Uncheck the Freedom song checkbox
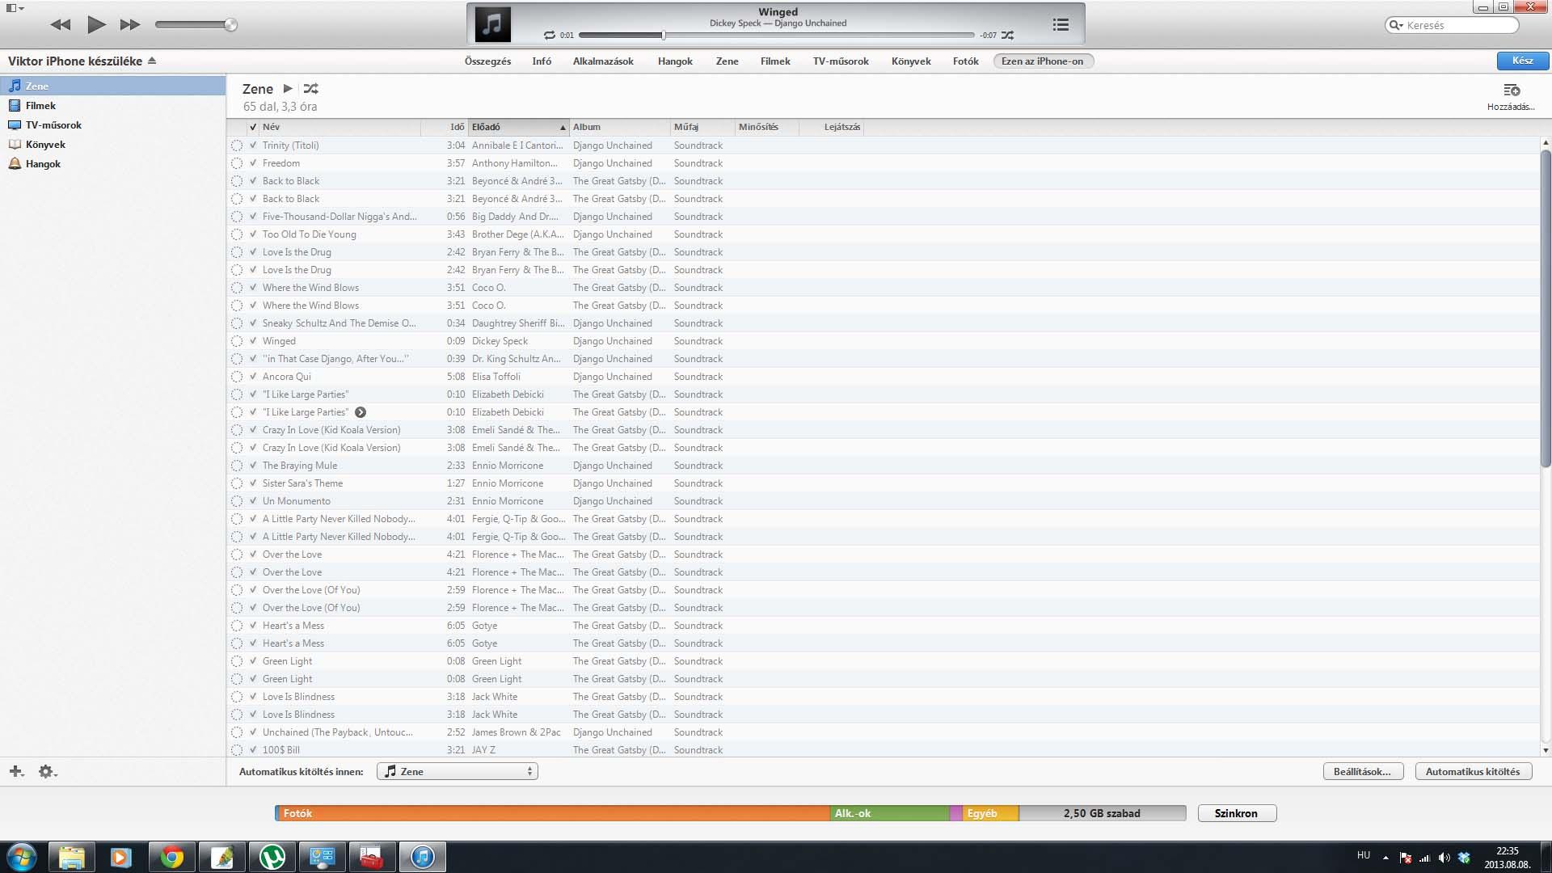The height and width of the screenshot is (873, 1552). pyautogui.click(x=253, y=163)
